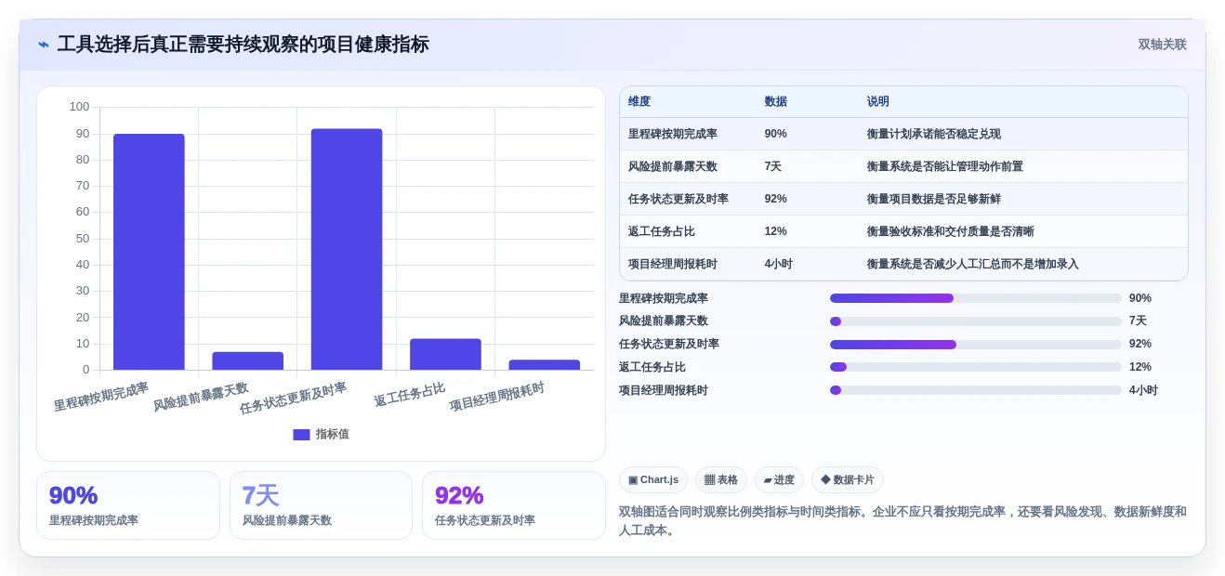
Task: Select the 返工任务占比 bar in chart
Action: pyautogui.click(x=445, y=354)
